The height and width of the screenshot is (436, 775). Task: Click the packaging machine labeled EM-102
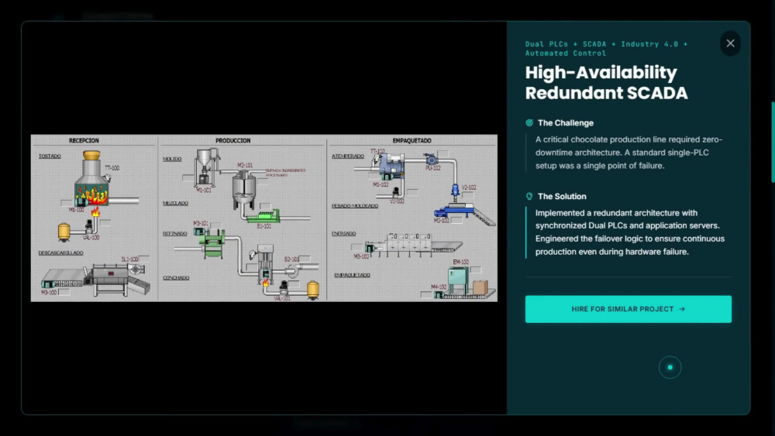tap(458, 280)
